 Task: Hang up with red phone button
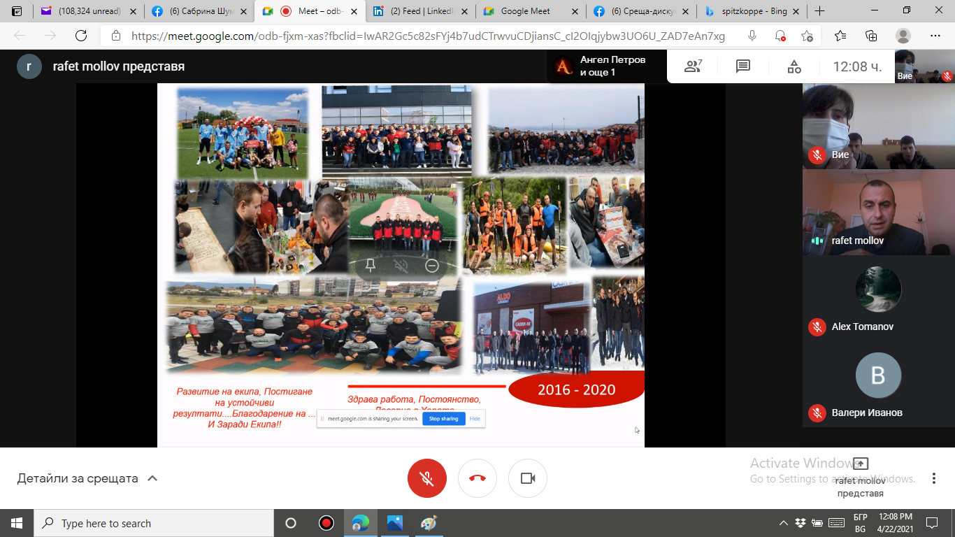(477, 478)
